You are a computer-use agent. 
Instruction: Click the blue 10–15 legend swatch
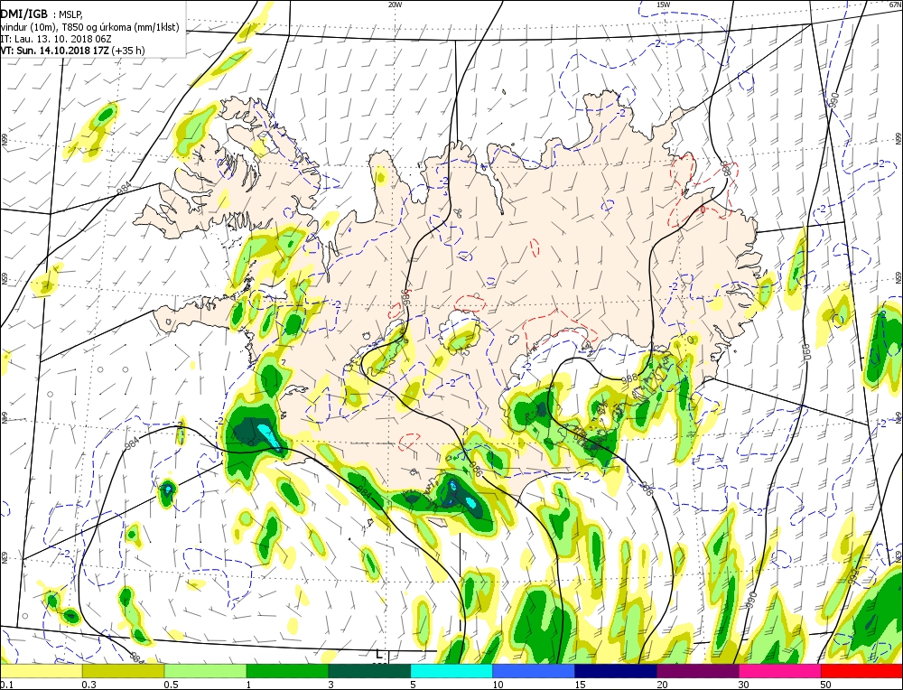pos(534,671)
